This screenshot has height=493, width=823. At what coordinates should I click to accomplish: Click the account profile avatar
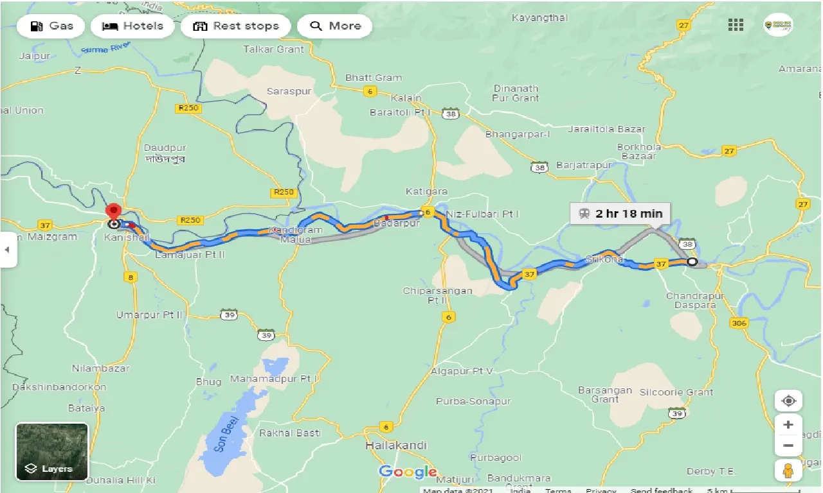(778, 25)
